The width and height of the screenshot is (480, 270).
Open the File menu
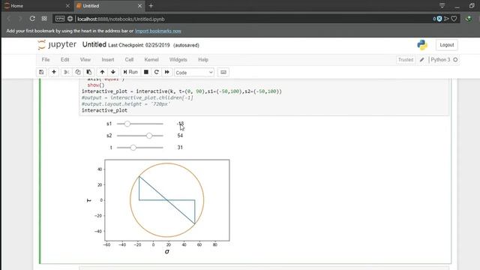tap(46, 60)
